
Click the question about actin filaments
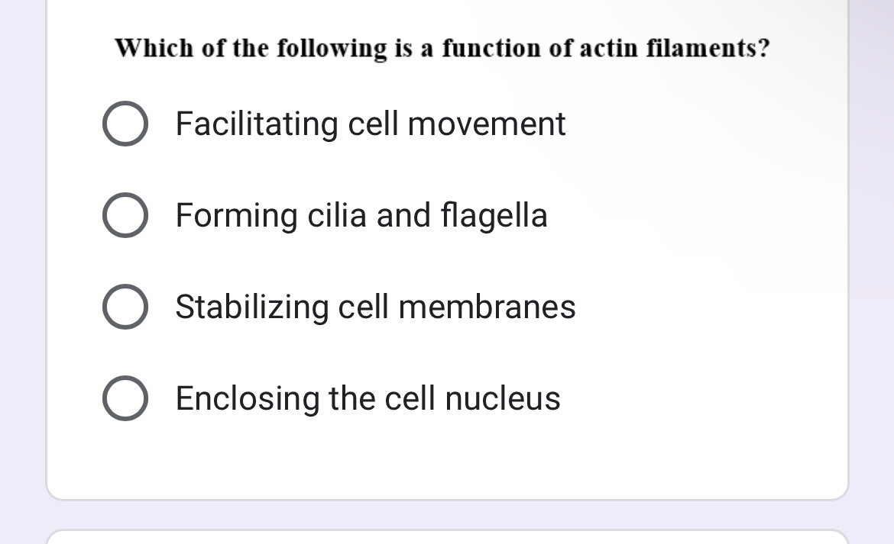442,48
